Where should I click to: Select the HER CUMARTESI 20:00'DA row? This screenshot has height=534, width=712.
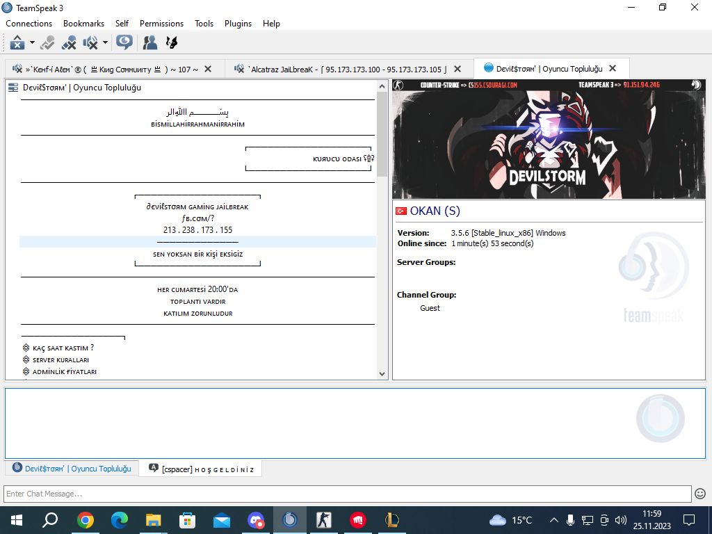tap(197, 289)
